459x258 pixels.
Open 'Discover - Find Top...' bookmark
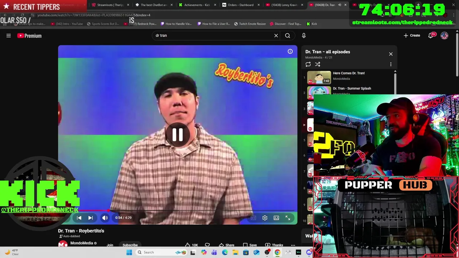(285, 24)
